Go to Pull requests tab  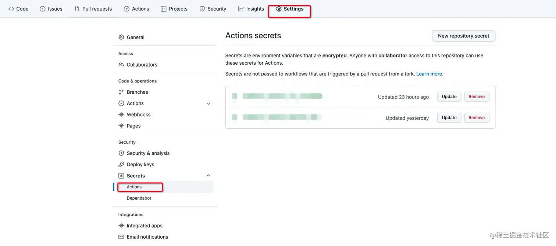coord(93,9)
